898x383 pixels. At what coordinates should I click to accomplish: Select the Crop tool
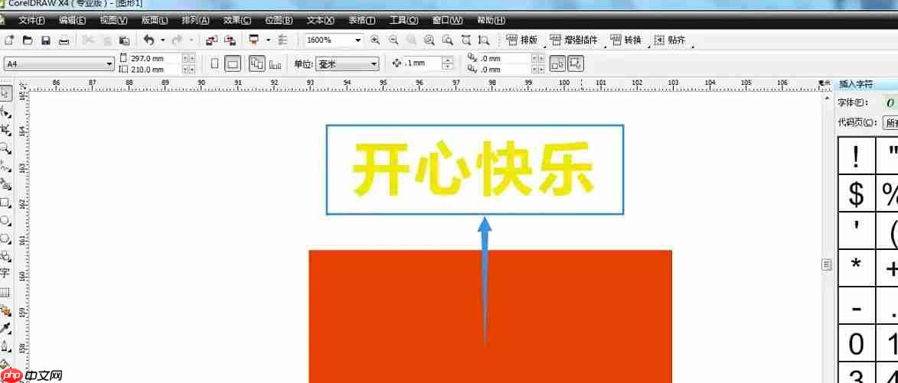[5, 130]
